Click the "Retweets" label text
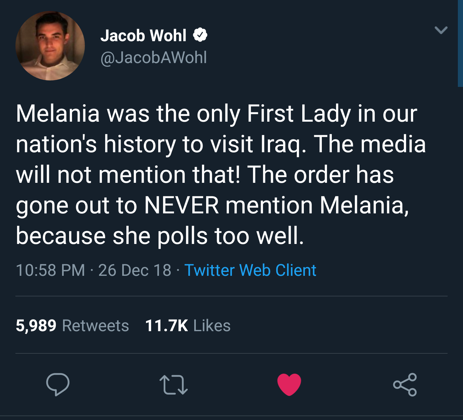 tap(95, 325)
